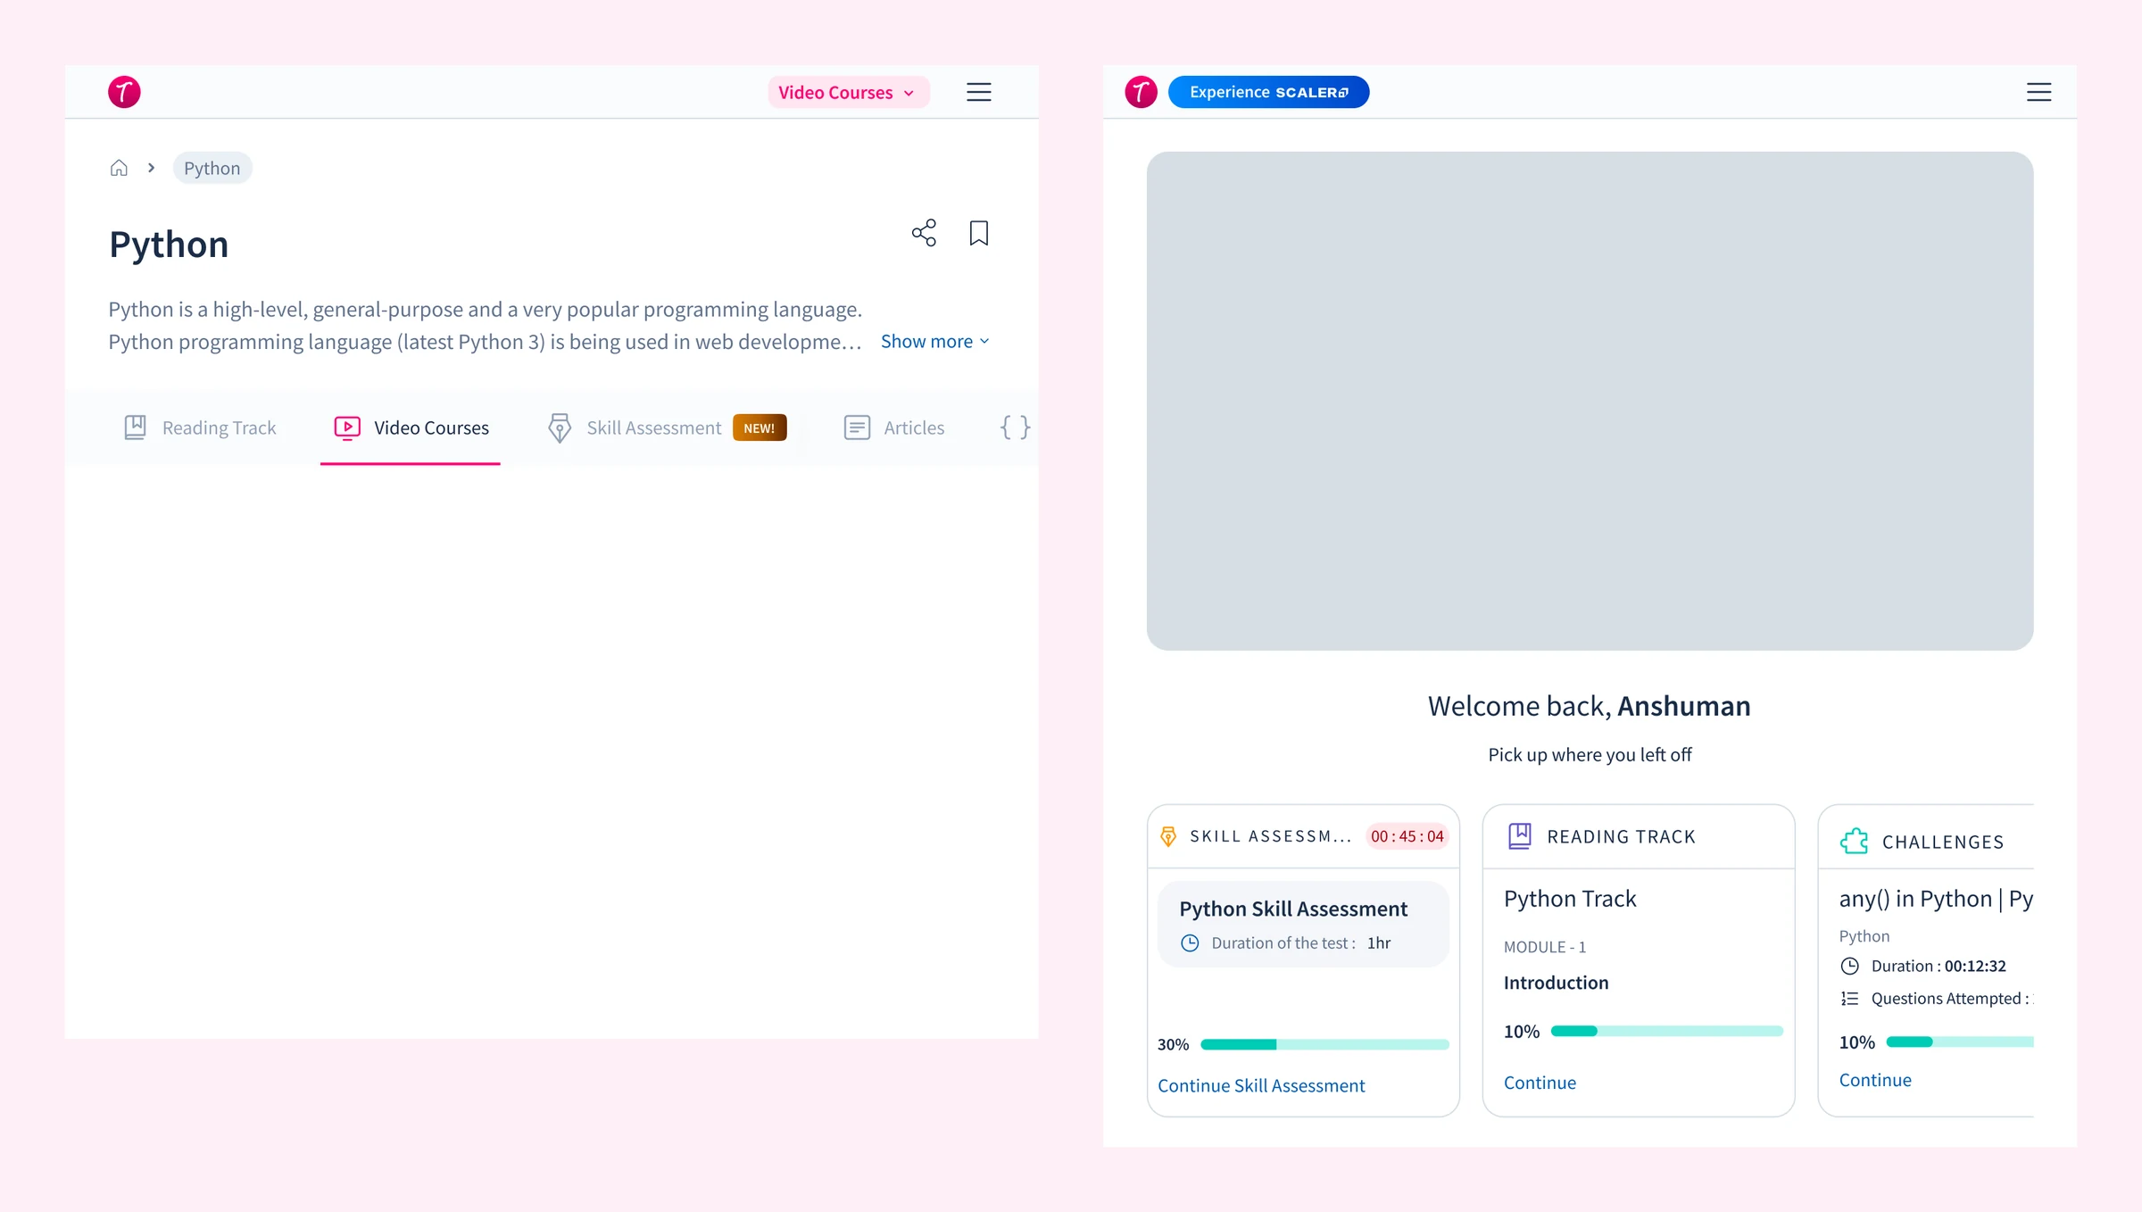Click the Python Skill Assessment inner card
The width and height of the screenshot is (2142, 1212).
pyautogui.click(x=1303, y=924)
